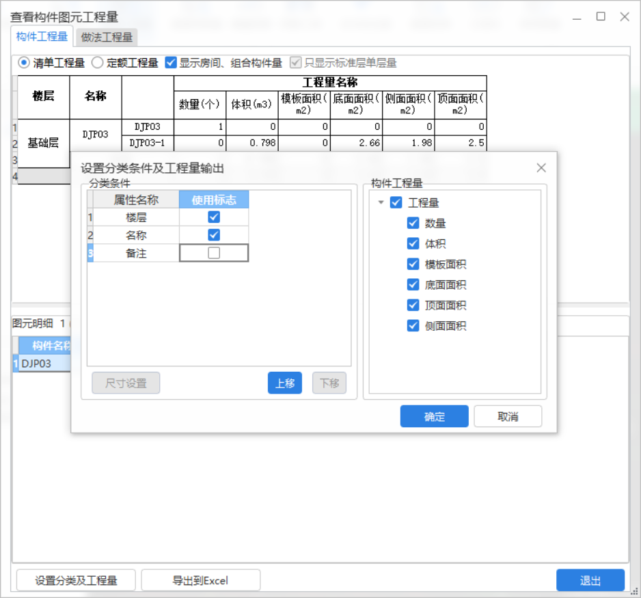Click the 1.98 侧面面积 cell
This screenshot has height=598, width=641.
pyautogui.click(x=409, y=143)
